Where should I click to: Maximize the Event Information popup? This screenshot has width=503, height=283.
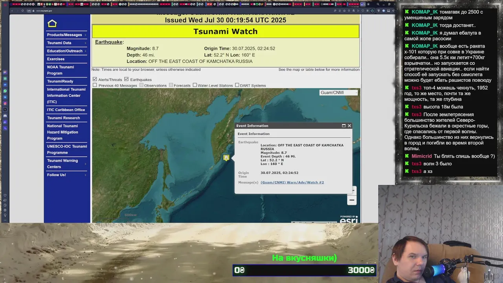[343, 126]
